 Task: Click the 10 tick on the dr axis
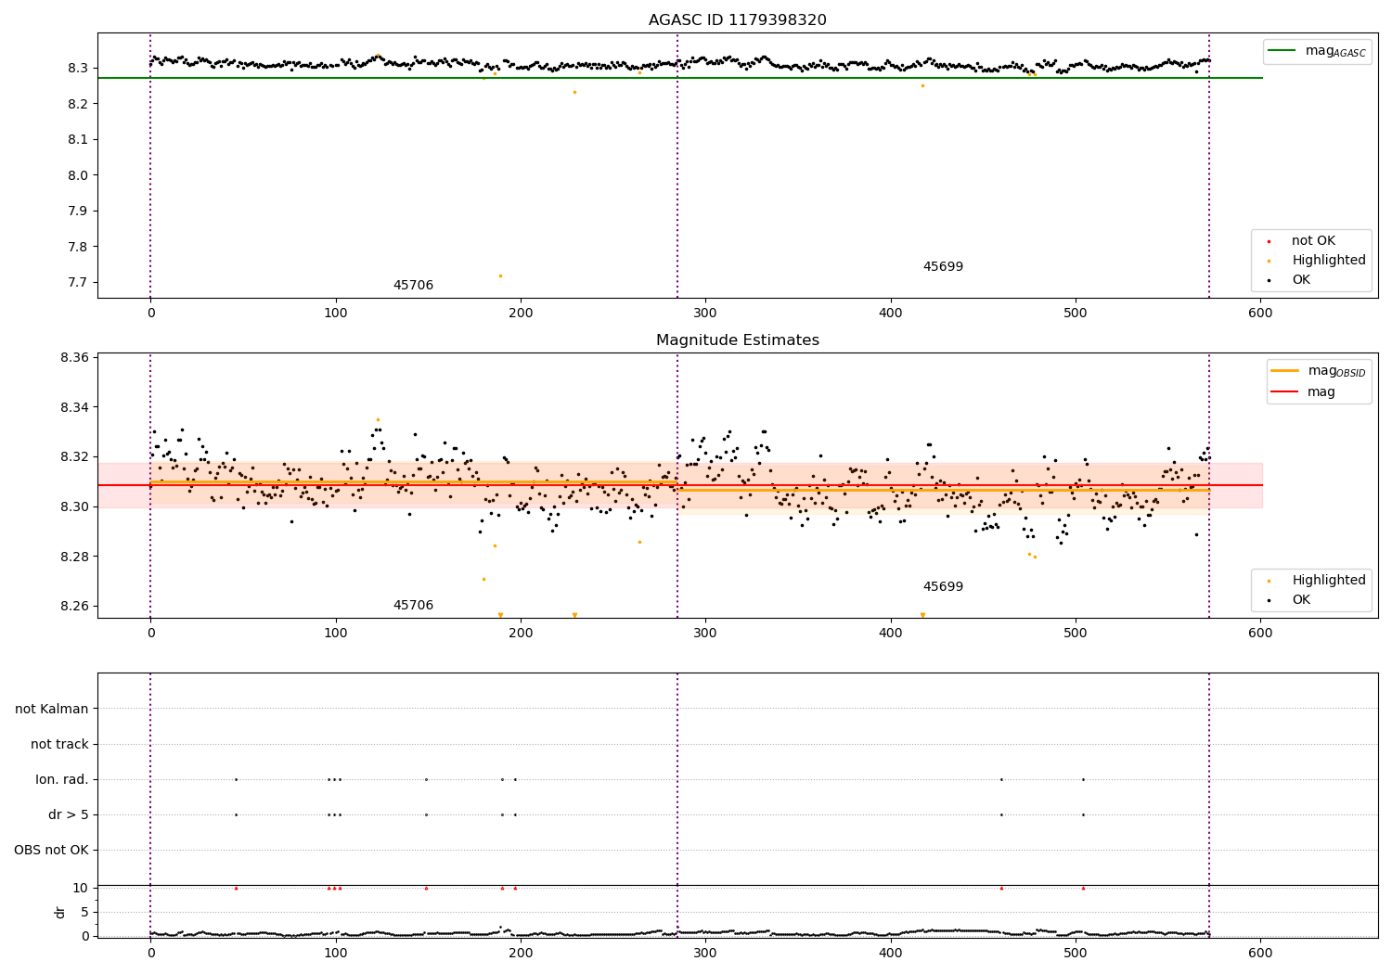pos(81,888)
